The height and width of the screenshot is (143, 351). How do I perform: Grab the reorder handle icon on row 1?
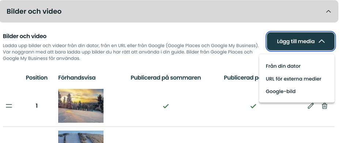9,106
